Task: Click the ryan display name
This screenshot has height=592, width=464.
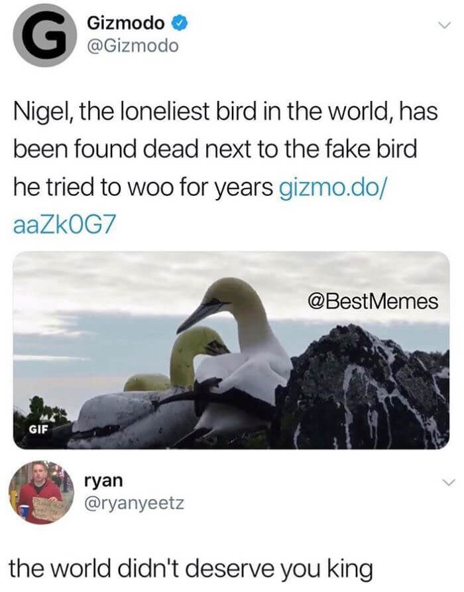Action: pos(103,481)
